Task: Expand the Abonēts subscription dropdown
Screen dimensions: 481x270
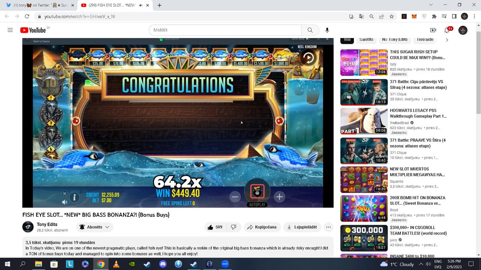Action: pyautogui.click(x=95, y=227)
